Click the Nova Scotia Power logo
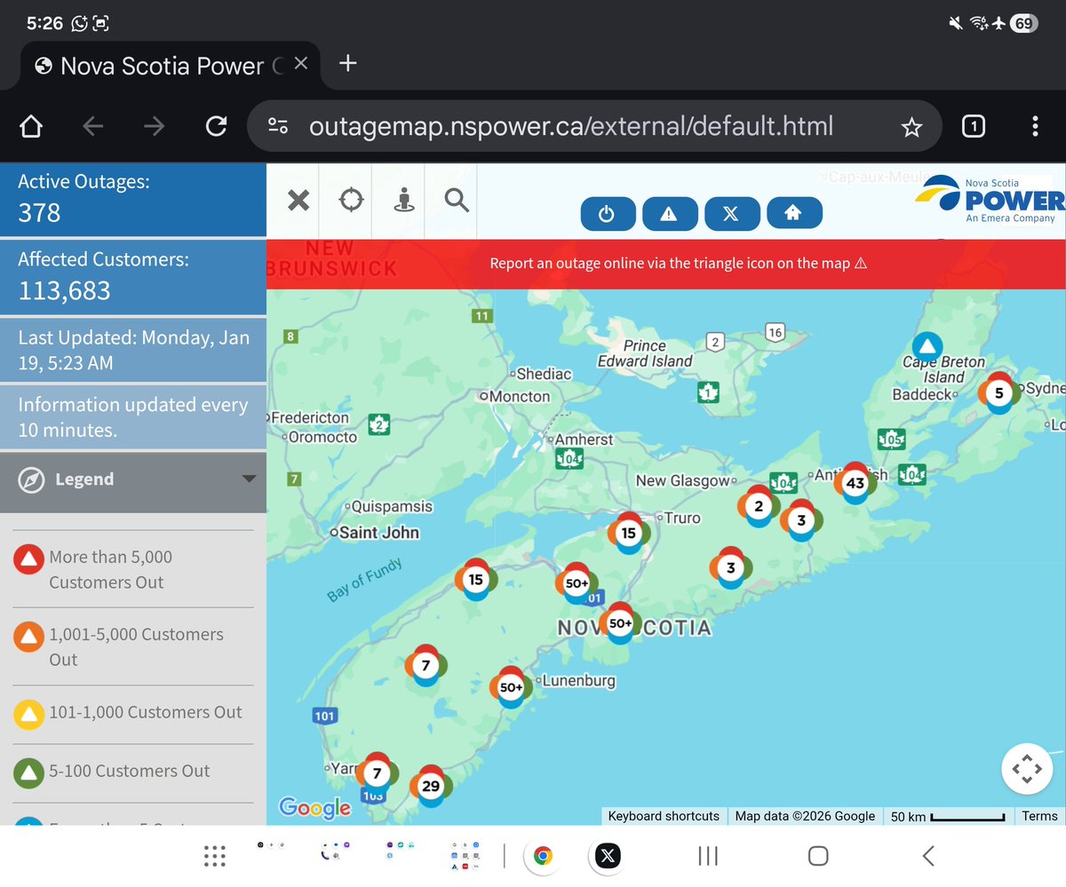This screenshot has height=887, width=1066. [x=990, y=200]
